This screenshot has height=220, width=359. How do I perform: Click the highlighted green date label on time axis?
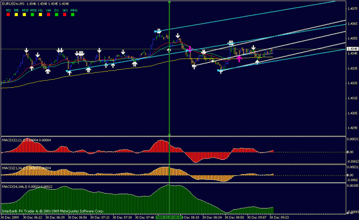click(x=169, y=217)
